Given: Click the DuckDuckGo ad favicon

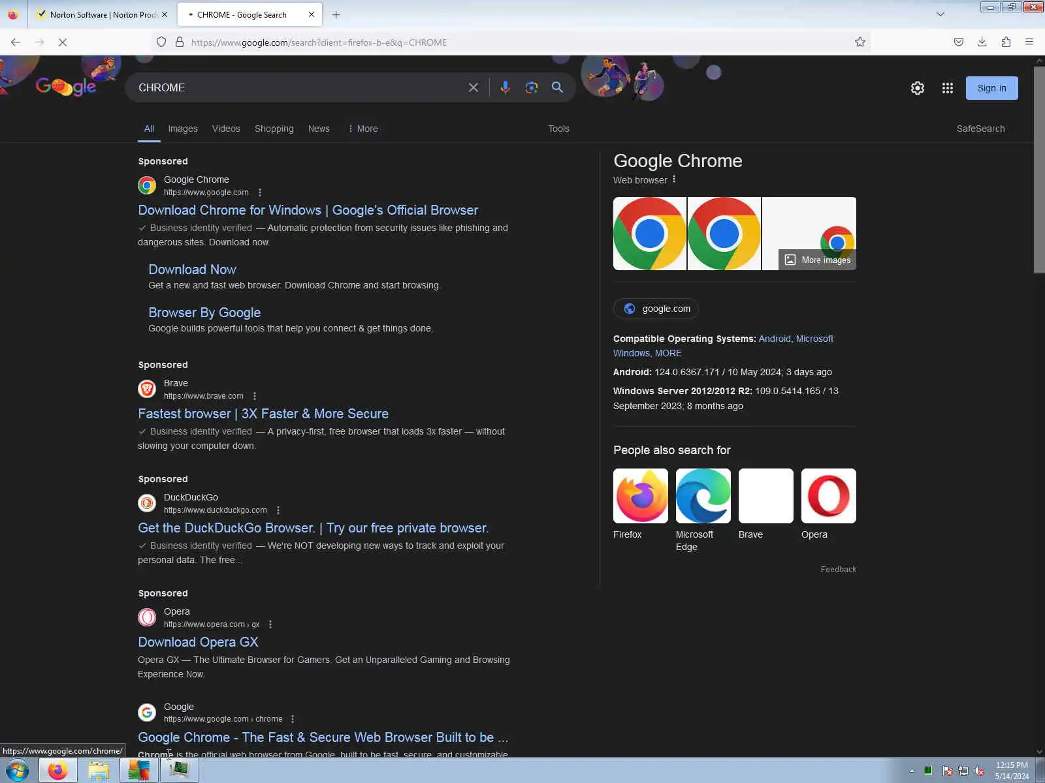Looking at the screenshot, I should 147,503.
